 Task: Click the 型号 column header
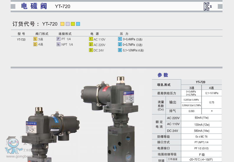[x=21, y=34]
